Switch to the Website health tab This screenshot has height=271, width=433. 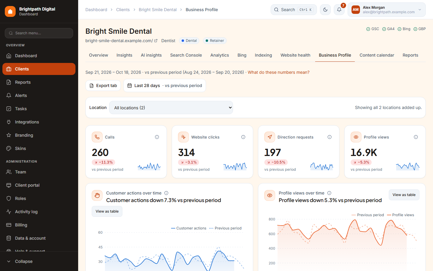coord(295,55)
